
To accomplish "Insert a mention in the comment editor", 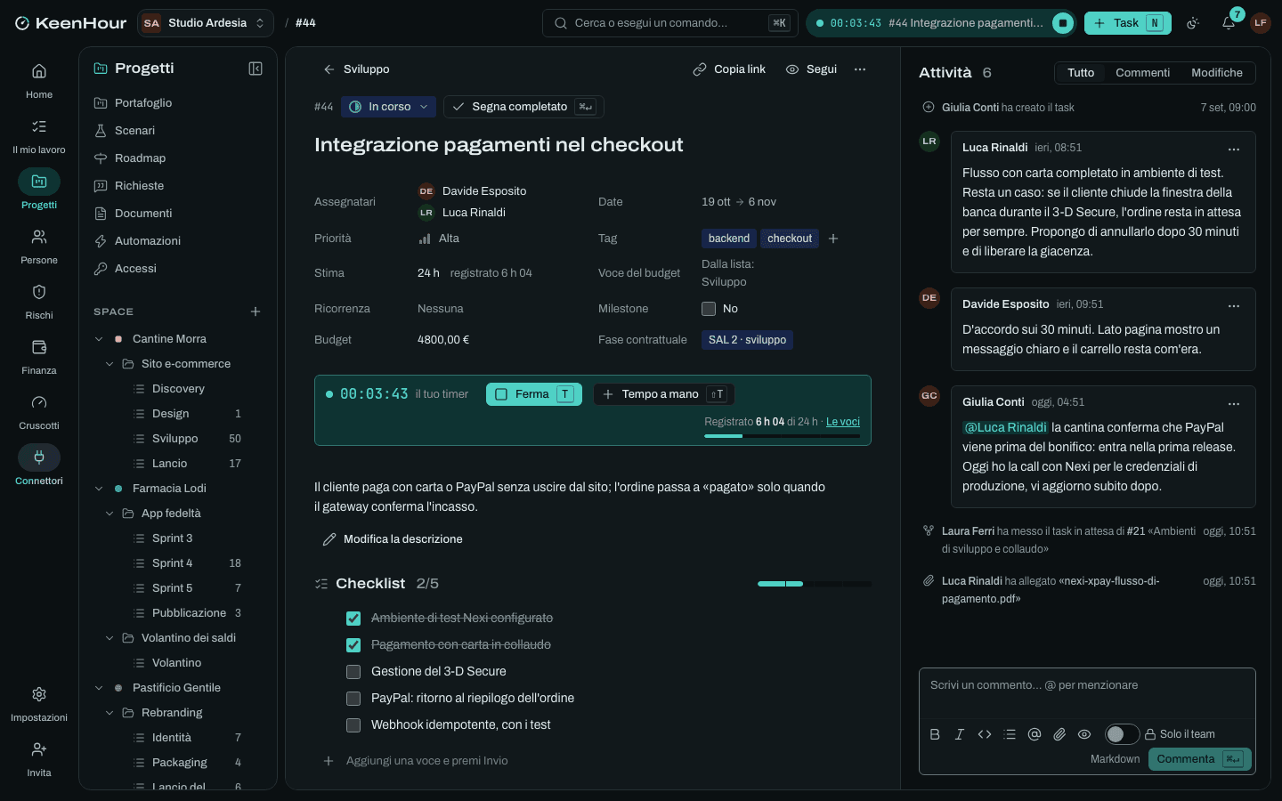I will pos(1035,734).
